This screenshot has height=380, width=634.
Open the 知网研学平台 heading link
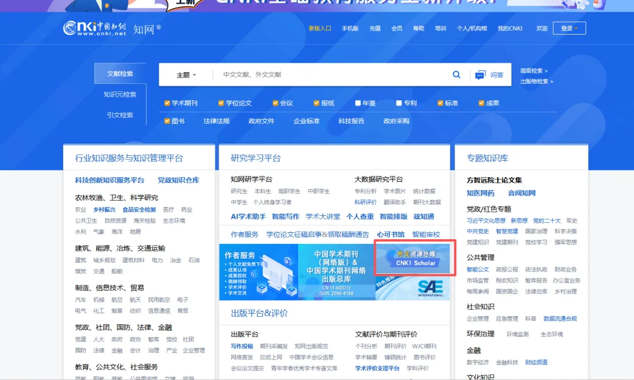click(251, 179)
